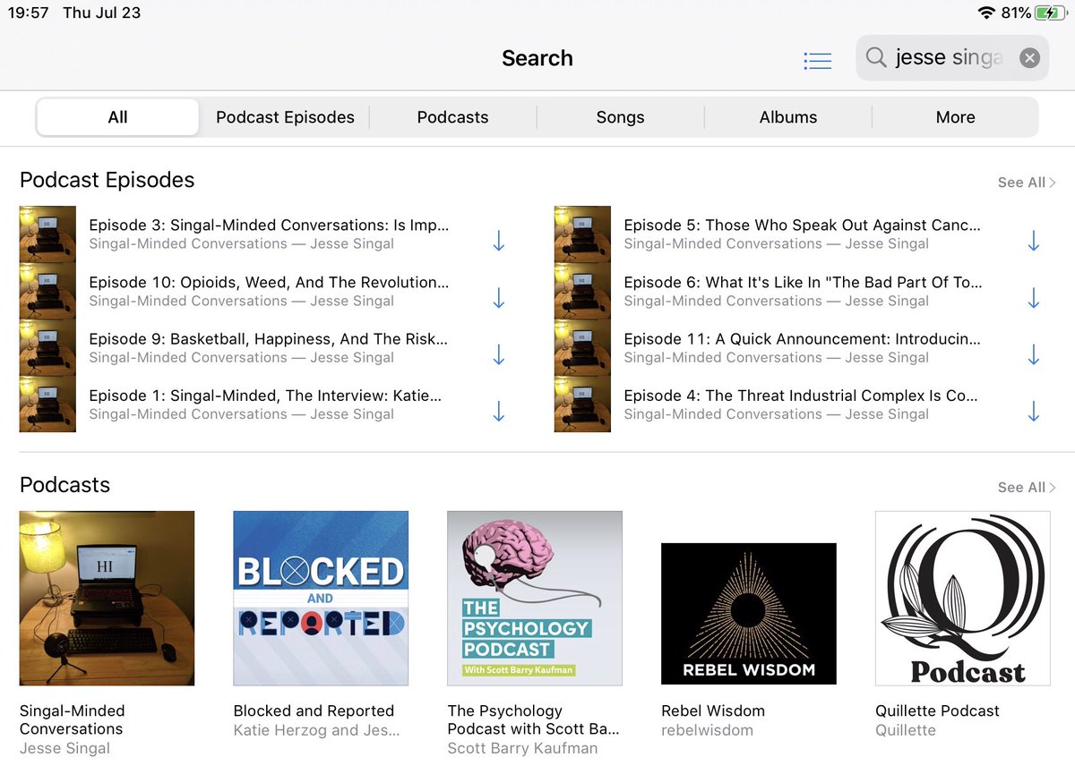This screenshot has height=774, width=1075.
Task: See All podcasts results
Action: pos(1027,488)
